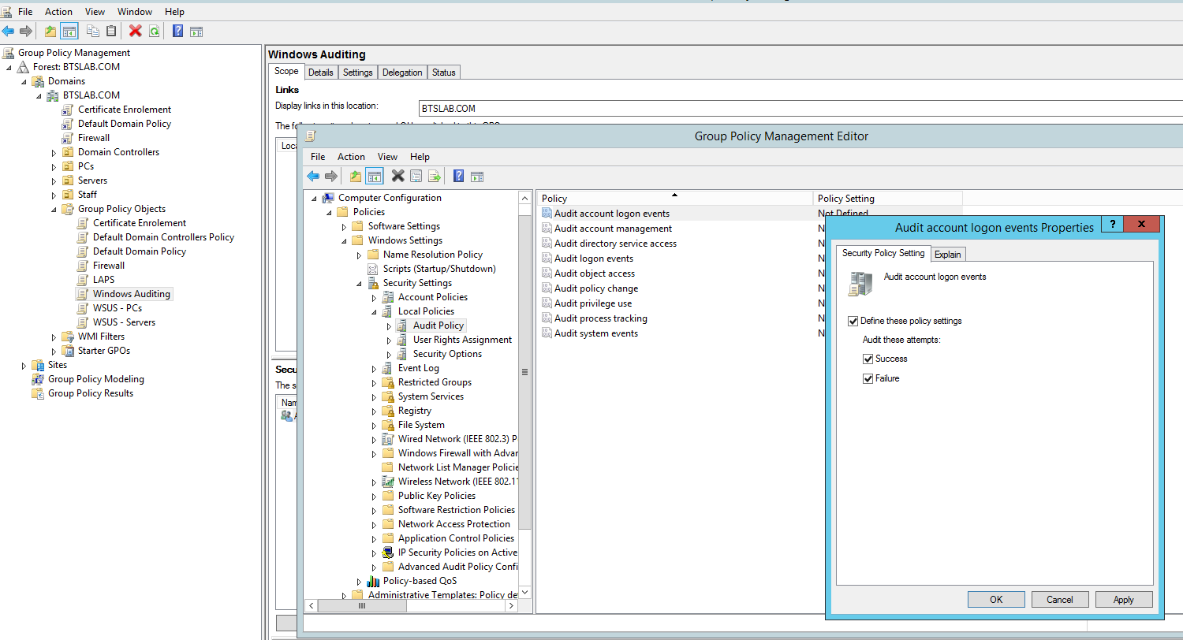This screenshot has height=640, width=1183.
Task: Collapse Security Settings in editor tree
Action: [x=359, y=283]
